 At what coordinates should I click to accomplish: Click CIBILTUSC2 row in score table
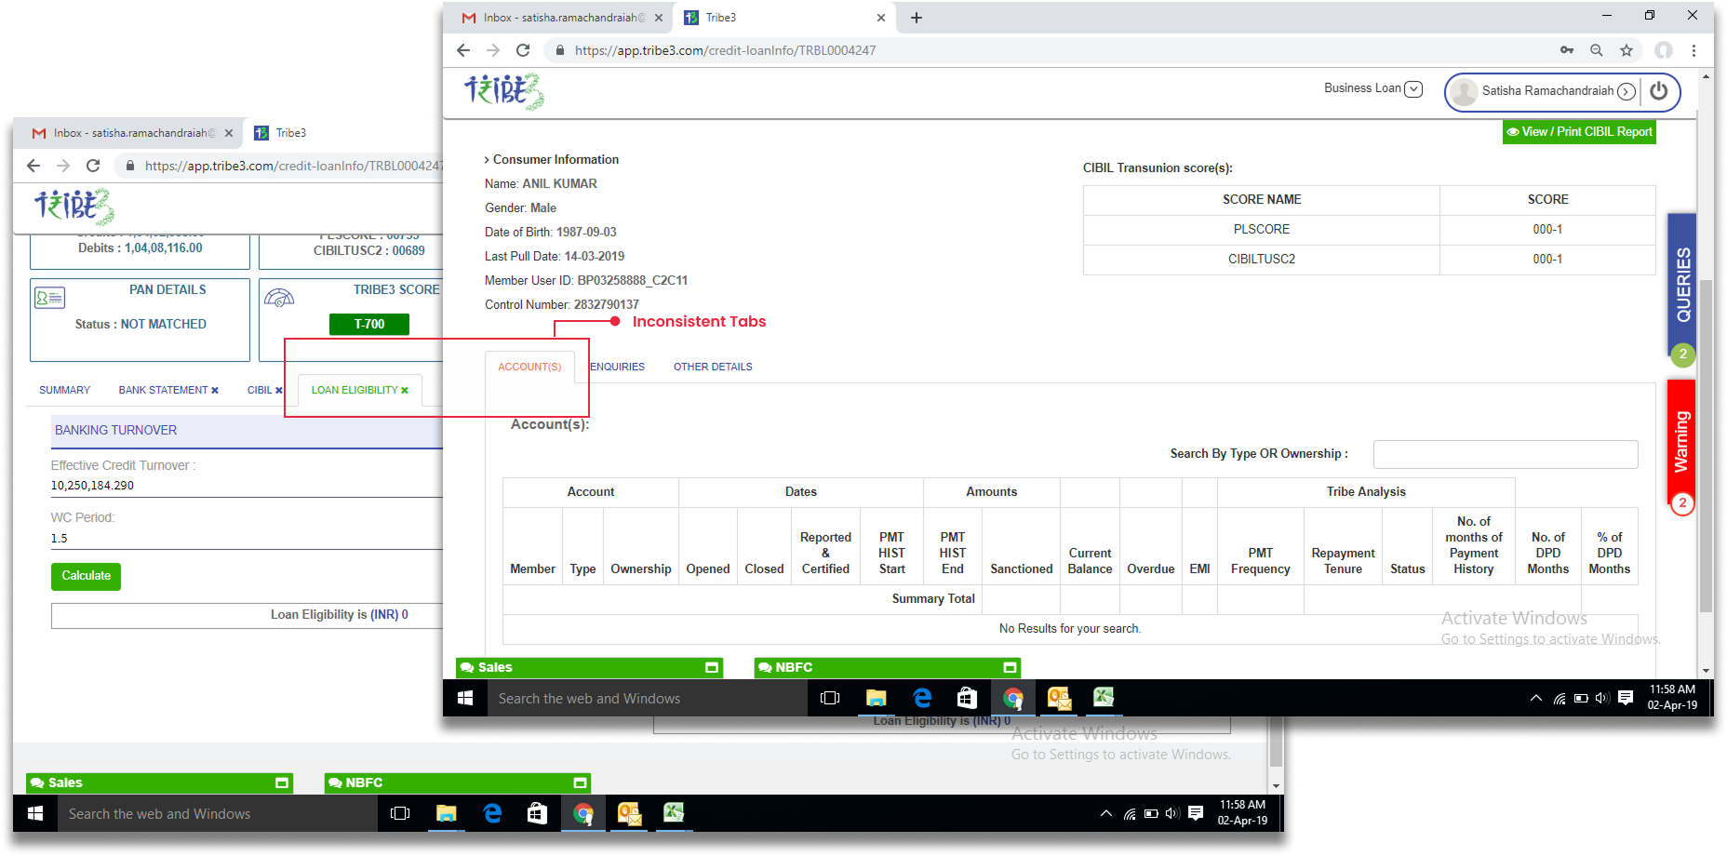click(x=1369, y=260)
